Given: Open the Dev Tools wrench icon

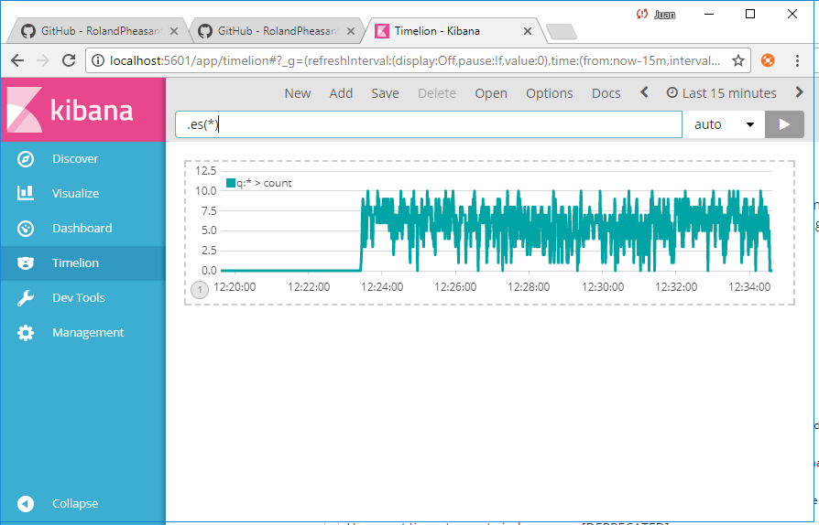Looking at the screenshot, I should (25, 297).
